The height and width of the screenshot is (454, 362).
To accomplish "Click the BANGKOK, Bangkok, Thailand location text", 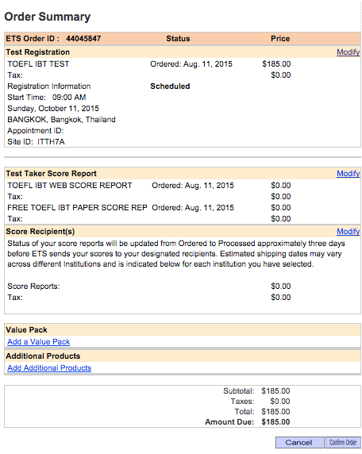I will [x=61, y=120].
